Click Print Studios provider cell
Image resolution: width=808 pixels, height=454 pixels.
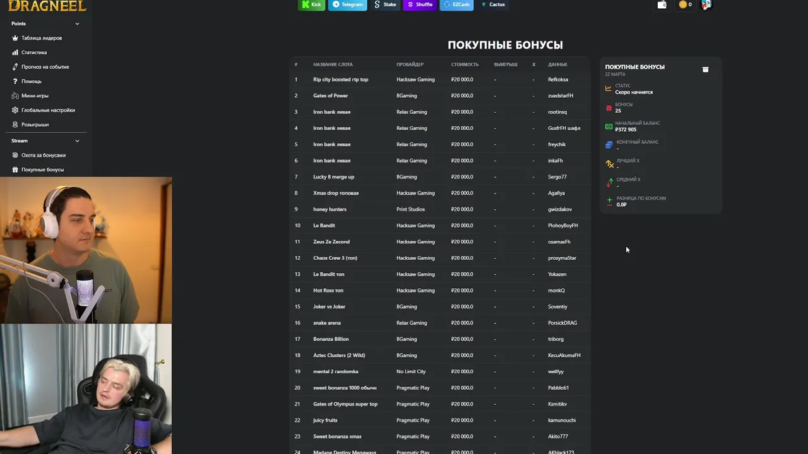[410, 209]
